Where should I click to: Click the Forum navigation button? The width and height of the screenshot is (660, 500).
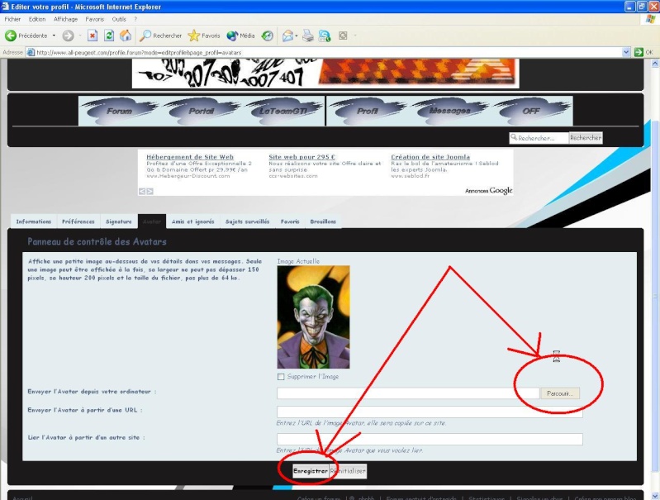[120, 112]
